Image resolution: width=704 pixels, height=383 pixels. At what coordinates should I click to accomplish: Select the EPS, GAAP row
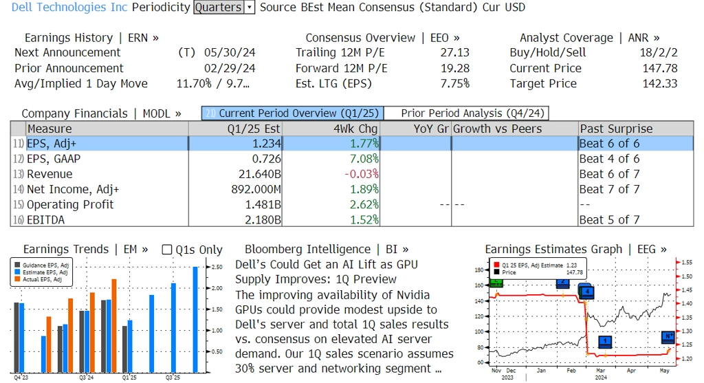pos(351,159)
